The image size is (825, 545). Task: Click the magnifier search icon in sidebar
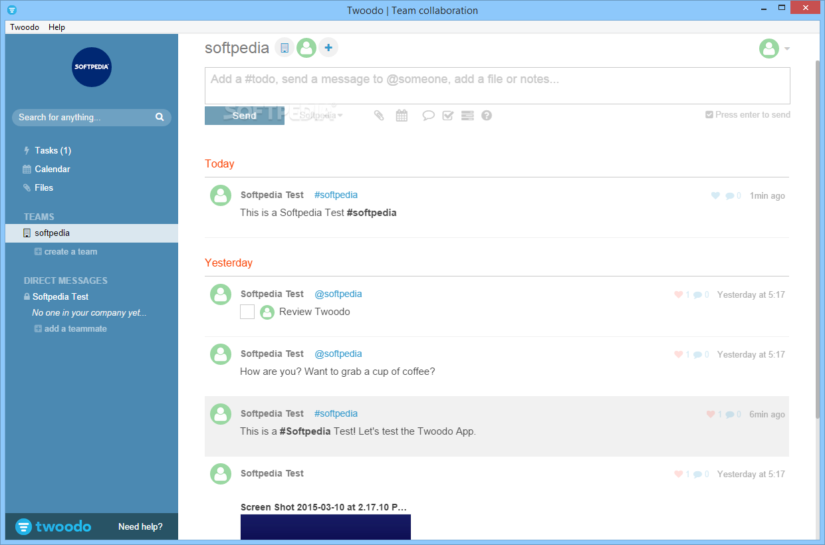(x=160, y=117)
